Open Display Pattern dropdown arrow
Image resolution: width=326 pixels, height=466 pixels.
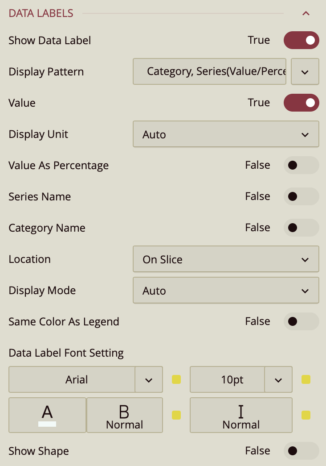[305, 71]
